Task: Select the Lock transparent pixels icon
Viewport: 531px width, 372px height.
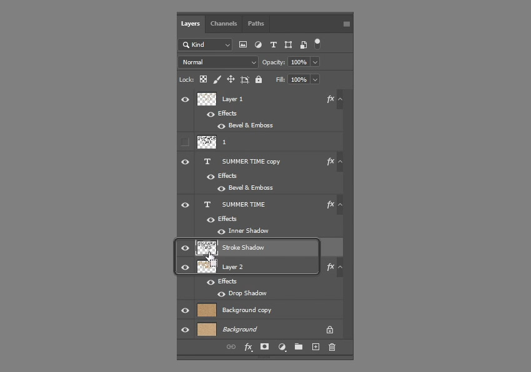Action: click(203, 79)
